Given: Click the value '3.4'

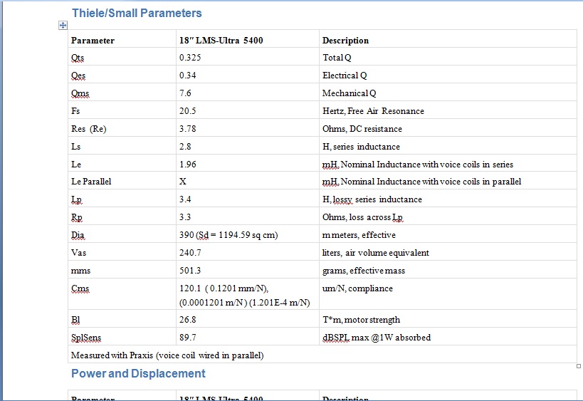Looking at the screenshot, I should (x=185, y=199).
